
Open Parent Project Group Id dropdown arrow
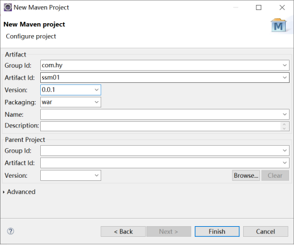285,151
